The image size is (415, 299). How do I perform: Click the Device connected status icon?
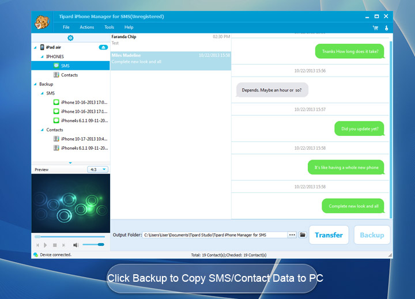point(36,255)
